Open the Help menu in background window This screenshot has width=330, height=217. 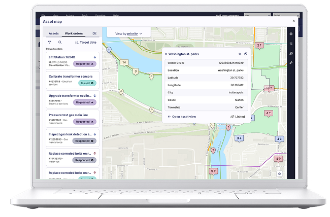tap(116, 15)
